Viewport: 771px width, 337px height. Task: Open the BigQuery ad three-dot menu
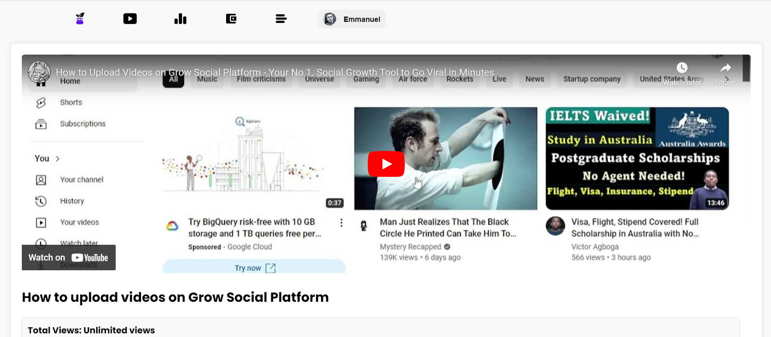(x=341, y=223)
